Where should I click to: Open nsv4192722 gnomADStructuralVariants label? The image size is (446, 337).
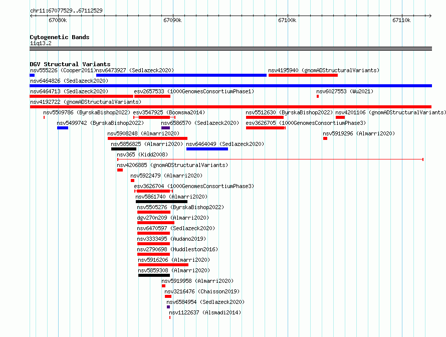coord(86,102)
